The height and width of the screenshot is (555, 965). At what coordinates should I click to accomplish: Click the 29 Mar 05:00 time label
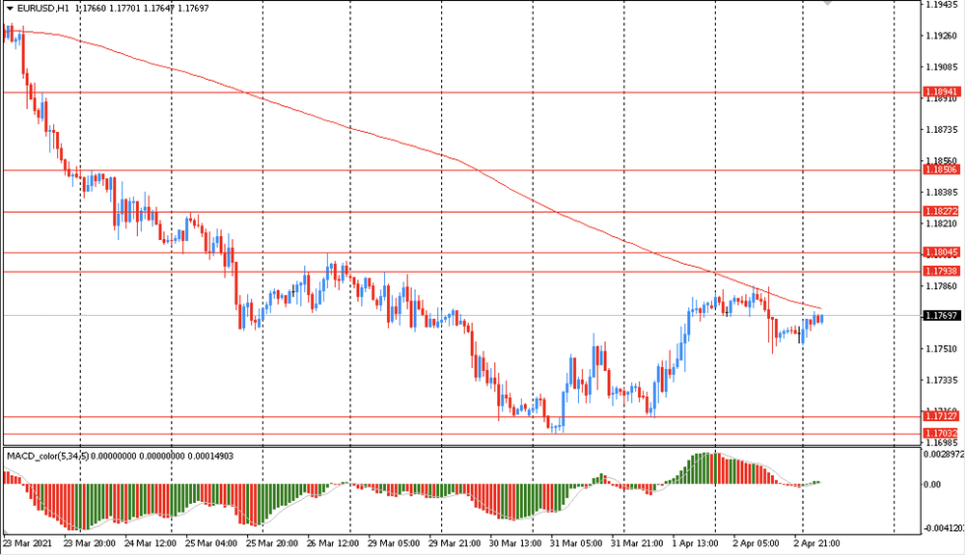tap(394, 543)
